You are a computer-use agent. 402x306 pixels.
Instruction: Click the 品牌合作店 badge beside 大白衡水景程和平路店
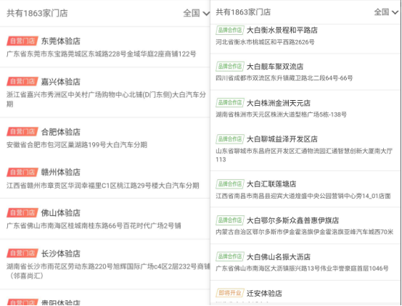[230, 30]
